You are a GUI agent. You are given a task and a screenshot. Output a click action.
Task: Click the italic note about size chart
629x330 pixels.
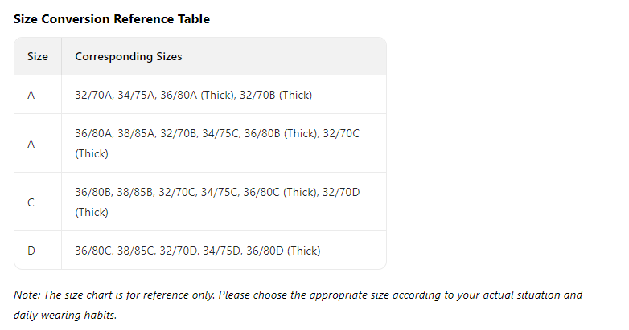coord(298,305)
